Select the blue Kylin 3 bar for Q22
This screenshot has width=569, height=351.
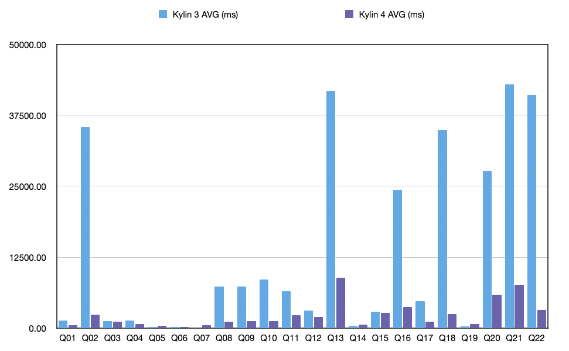[531, 212]
